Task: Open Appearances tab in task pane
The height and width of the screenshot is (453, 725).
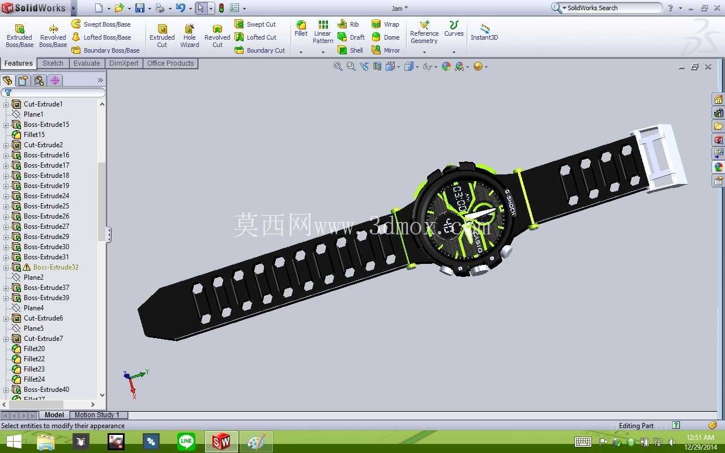Action: point(718,167)
